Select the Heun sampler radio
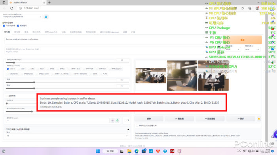 pyautogui.click(x=38, y=69)
